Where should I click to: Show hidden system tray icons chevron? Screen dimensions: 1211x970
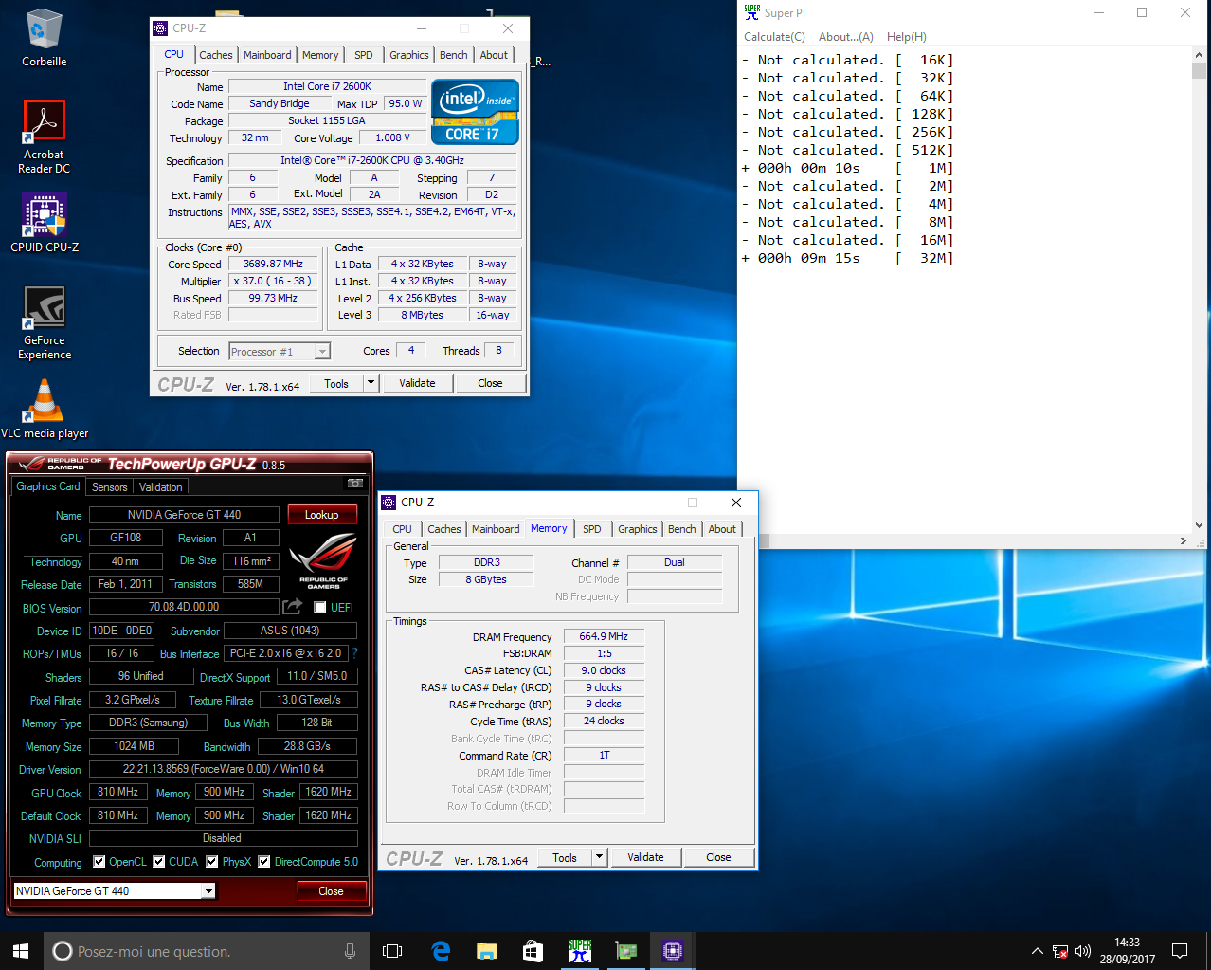(1037, 951)
